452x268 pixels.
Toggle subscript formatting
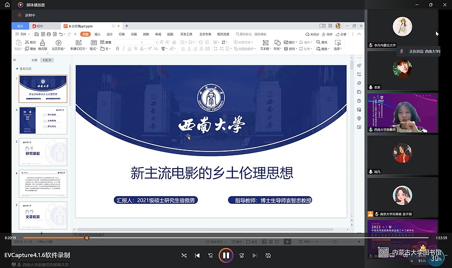click(156, 49)
